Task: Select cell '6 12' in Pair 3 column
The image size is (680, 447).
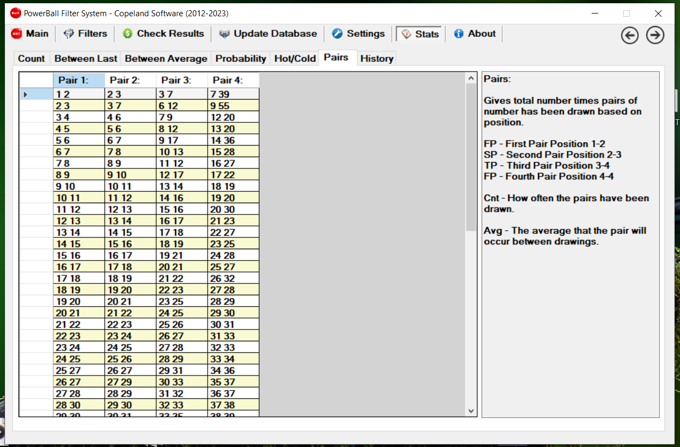Action: click(182, 106)
